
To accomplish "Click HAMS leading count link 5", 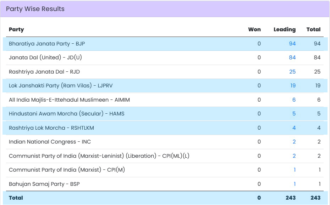I will pyautogui.click(x=294, y=114).
